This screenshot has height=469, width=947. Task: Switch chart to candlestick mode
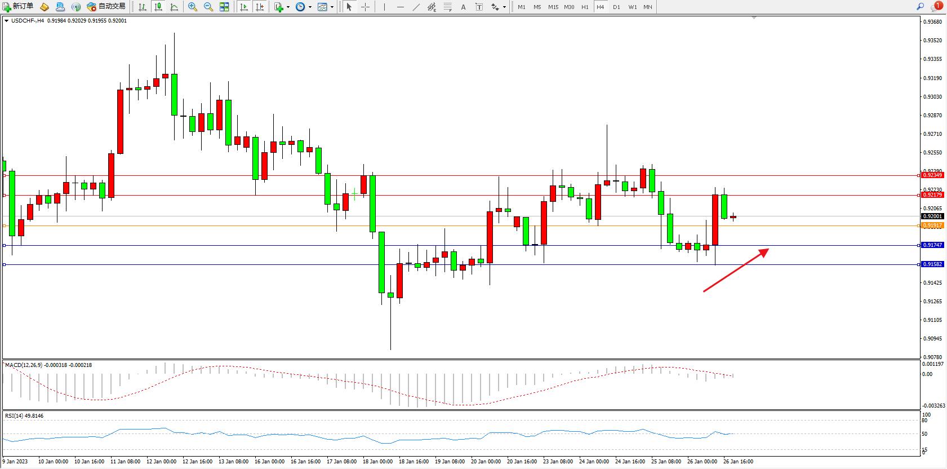pos(158,7)
